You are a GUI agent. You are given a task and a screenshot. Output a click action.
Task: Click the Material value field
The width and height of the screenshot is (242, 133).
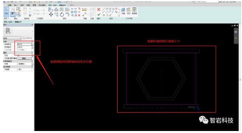click(x=24, y=64)
